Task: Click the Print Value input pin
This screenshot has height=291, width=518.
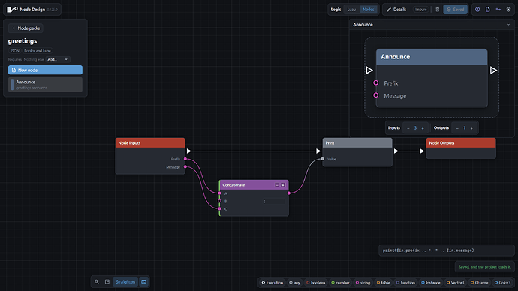Action: click(x=322, y=159)
